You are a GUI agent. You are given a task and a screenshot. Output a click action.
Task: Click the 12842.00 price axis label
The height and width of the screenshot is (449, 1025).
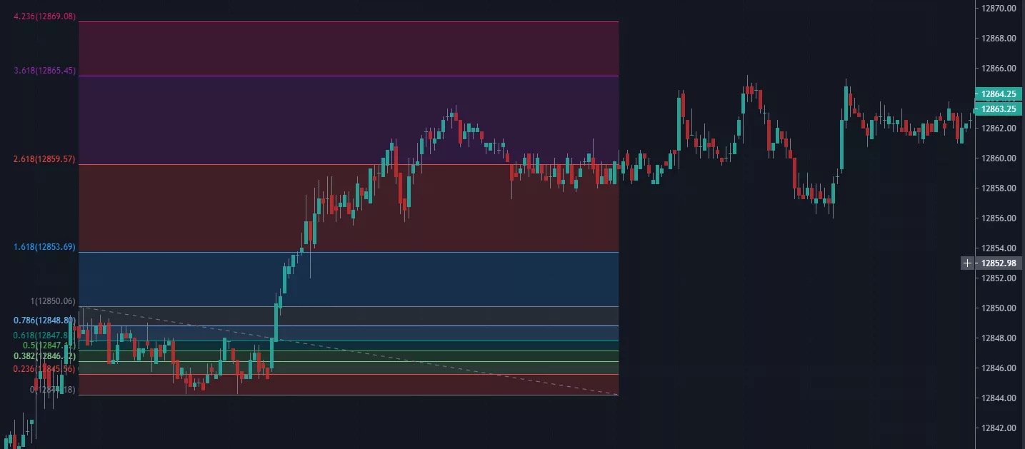click(x=999, y=428)
